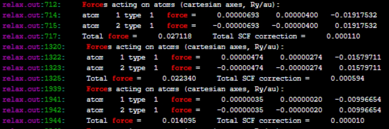
Task: Click force value -0.01917532 on line 714
Action: click(x=354, y=15)
